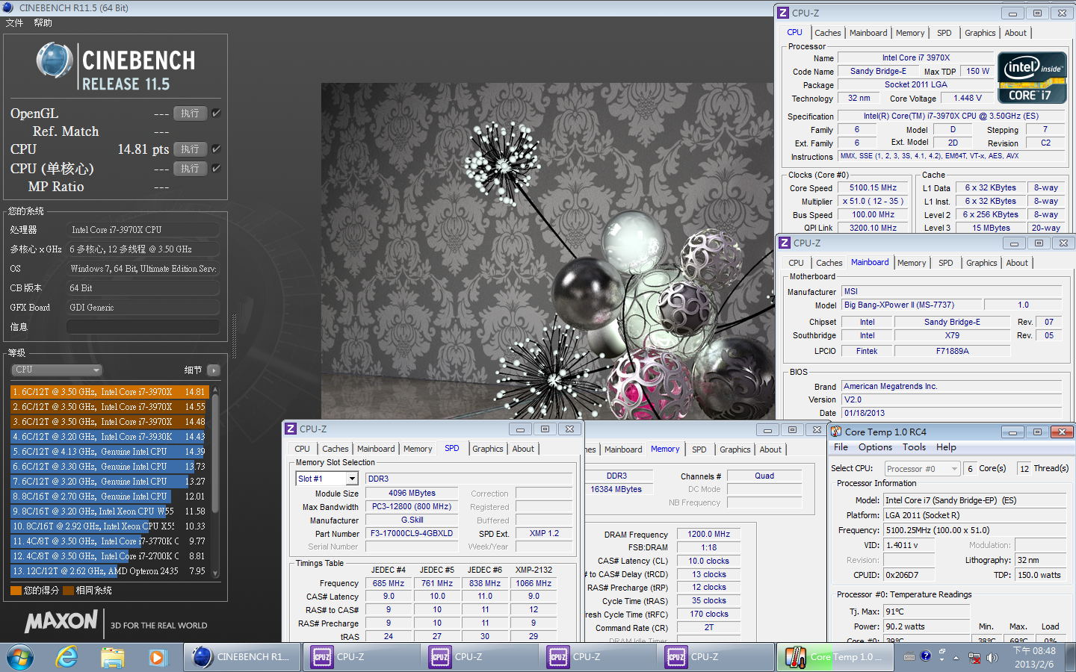Run the OpenGL test 执行 button
1076x672 pixels.
click(191, 113)
